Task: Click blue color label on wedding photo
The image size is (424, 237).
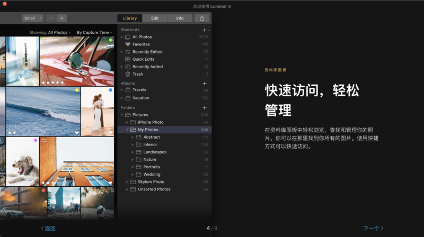Action: (110, 90)
